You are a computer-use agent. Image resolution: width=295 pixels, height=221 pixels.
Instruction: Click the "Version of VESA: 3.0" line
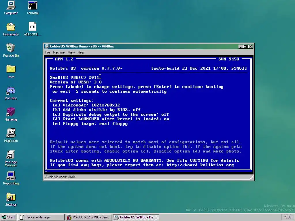(76, 82)
